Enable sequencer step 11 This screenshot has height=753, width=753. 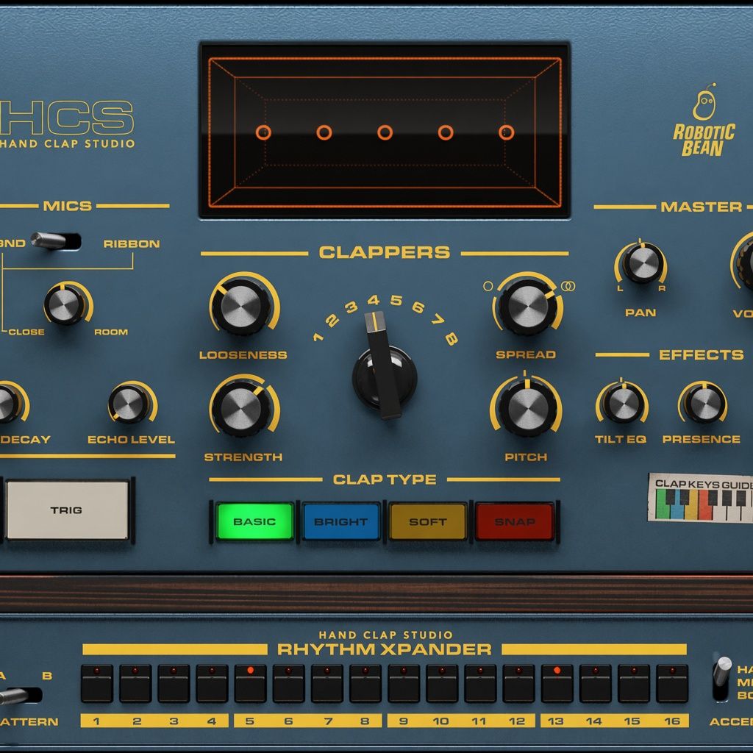coord(480,684)
